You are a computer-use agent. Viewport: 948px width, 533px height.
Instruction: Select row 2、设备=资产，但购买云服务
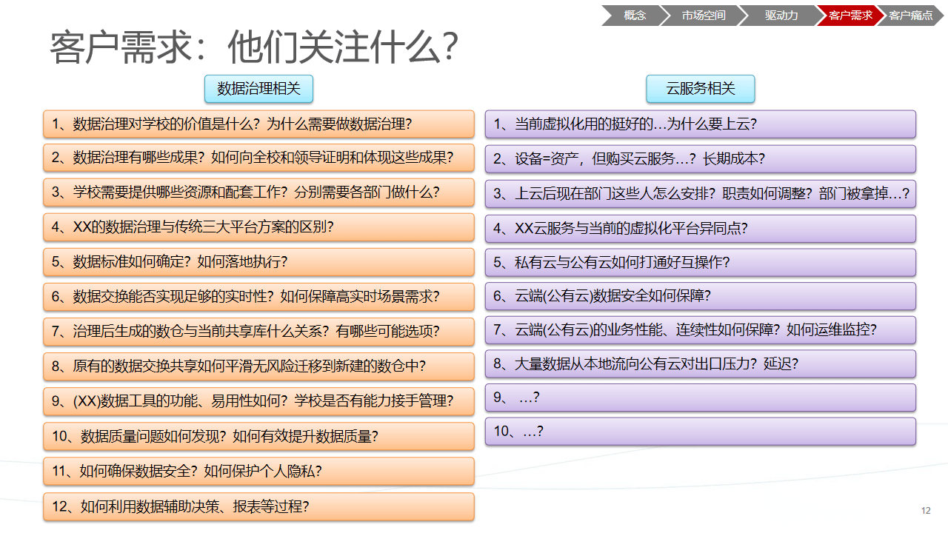(701, 159)
